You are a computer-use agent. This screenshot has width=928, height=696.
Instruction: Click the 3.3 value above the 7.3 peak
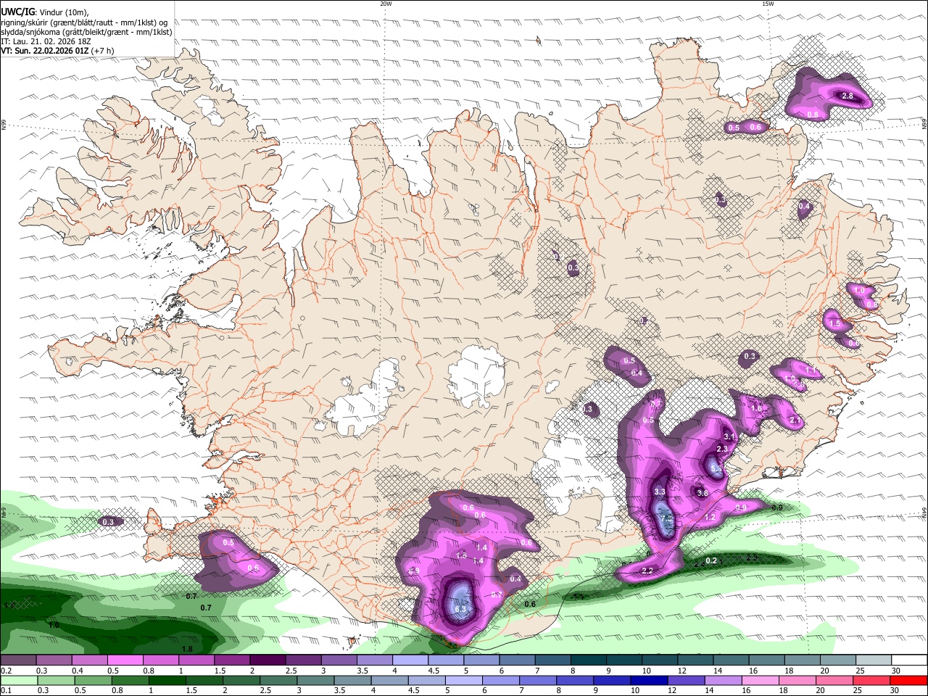point(660,492)
